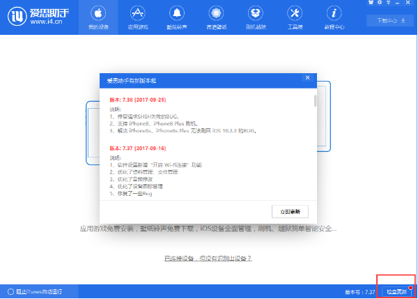Open the ringtones bell section

tap(177, 17)
